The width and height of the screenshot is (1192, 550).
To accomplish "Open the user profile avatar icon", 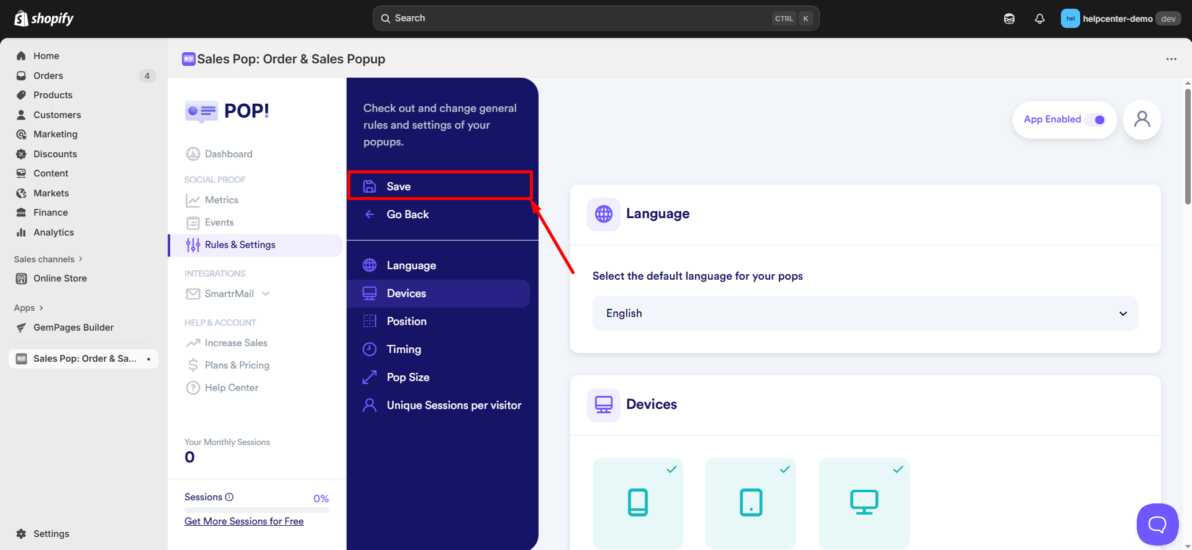I will [x=1142, y=119].
